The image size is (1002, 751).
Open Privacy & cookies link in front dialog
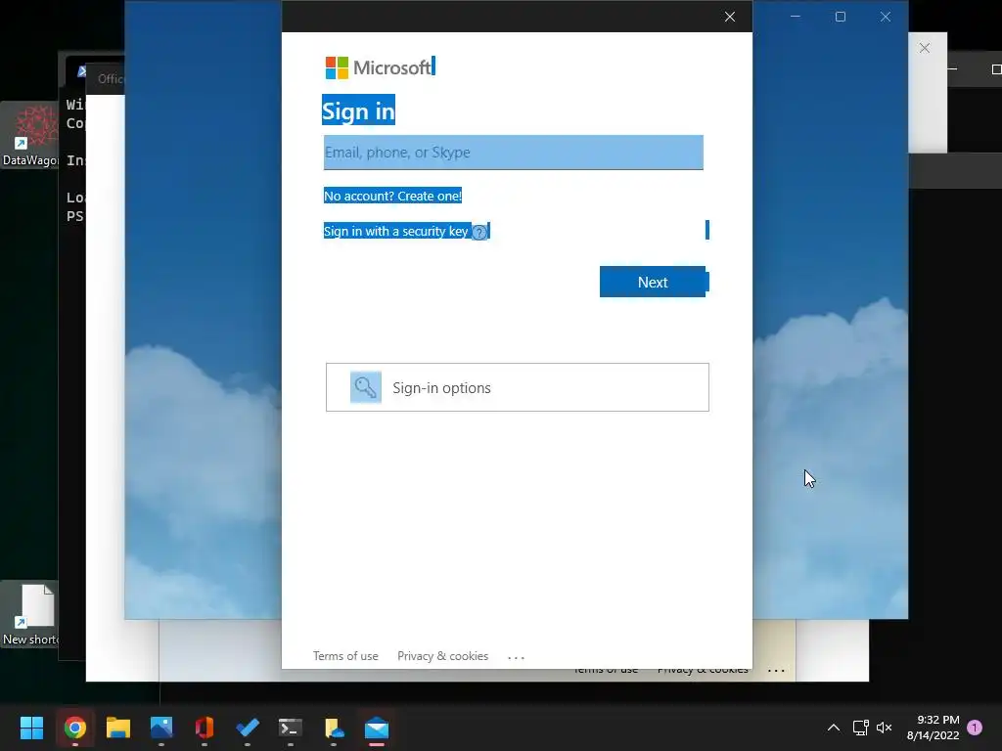pyautogui.click(x=442, y=656)
